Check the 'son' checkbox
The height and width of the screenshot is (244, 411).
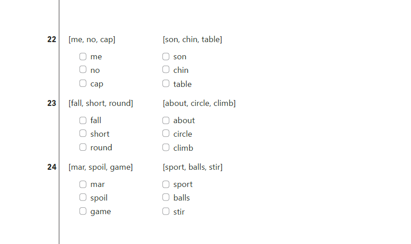(x=166, y=57)
